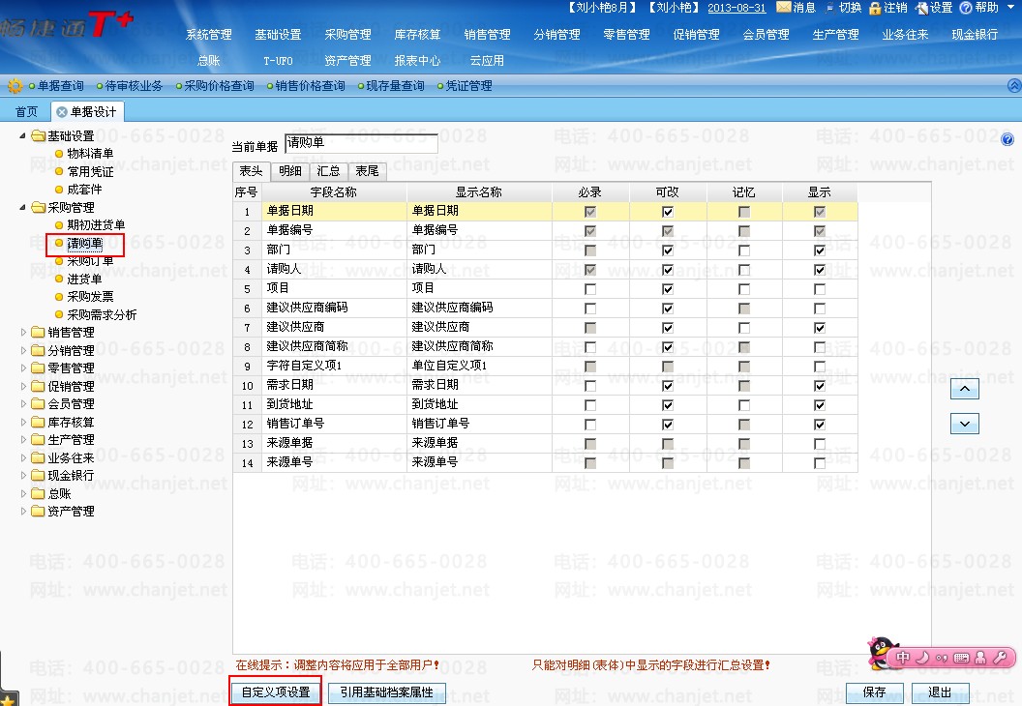Open the 单据查询 shortcut link
The image size is (1022, 706).
point(60,86)
